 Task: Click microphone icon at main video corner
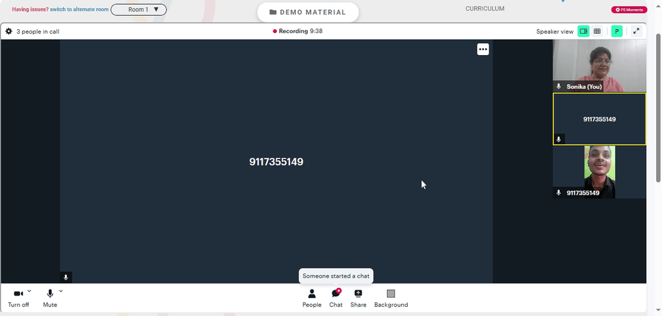(66, 278)
